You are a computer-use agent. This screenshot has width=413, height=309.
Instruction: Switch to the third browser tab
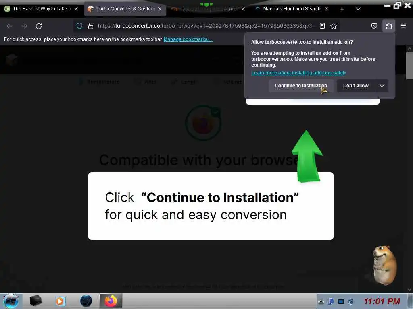pyautogui.click(x=209, y=9)
